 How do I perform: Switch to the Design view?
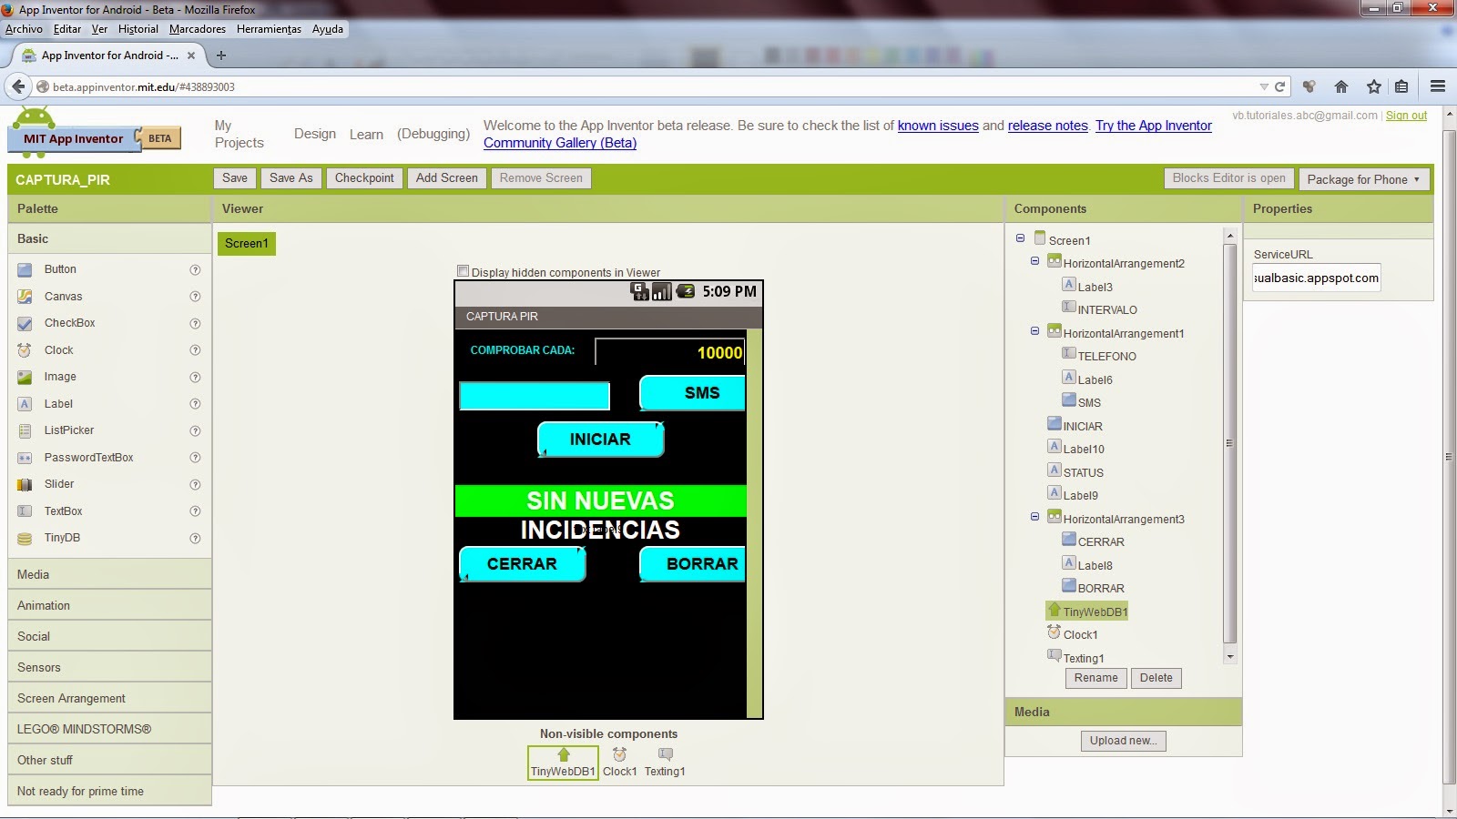click(315, 134)
